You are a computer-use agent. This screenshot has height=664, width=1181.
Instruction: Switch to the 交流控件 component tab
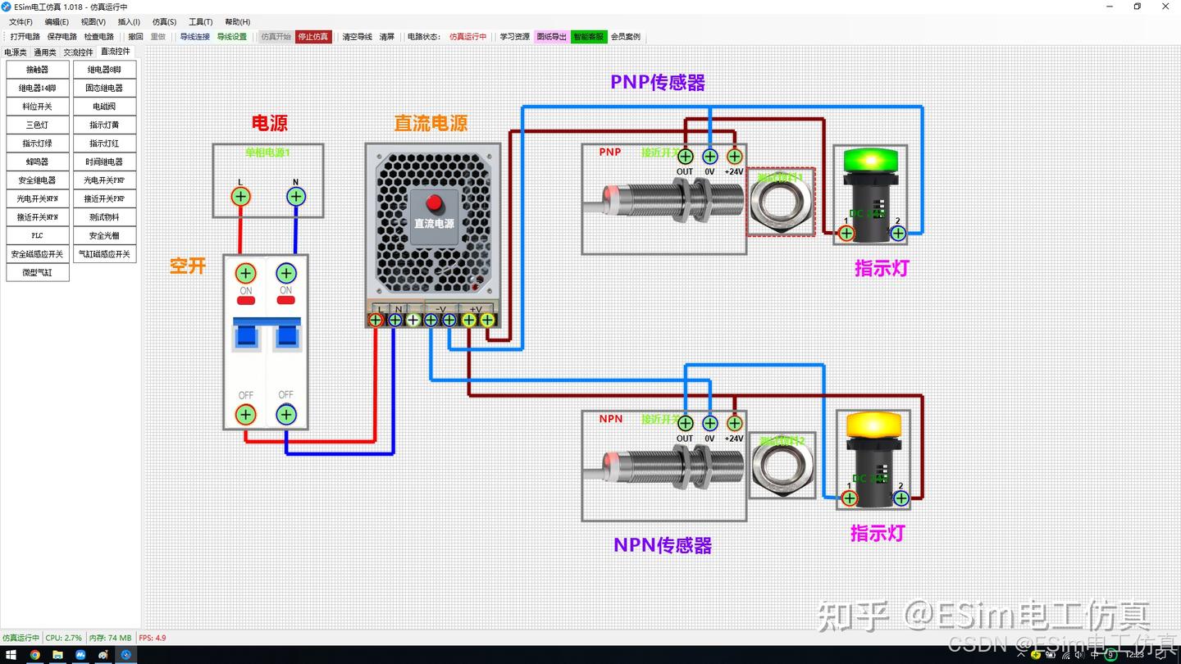pos(77,52)
